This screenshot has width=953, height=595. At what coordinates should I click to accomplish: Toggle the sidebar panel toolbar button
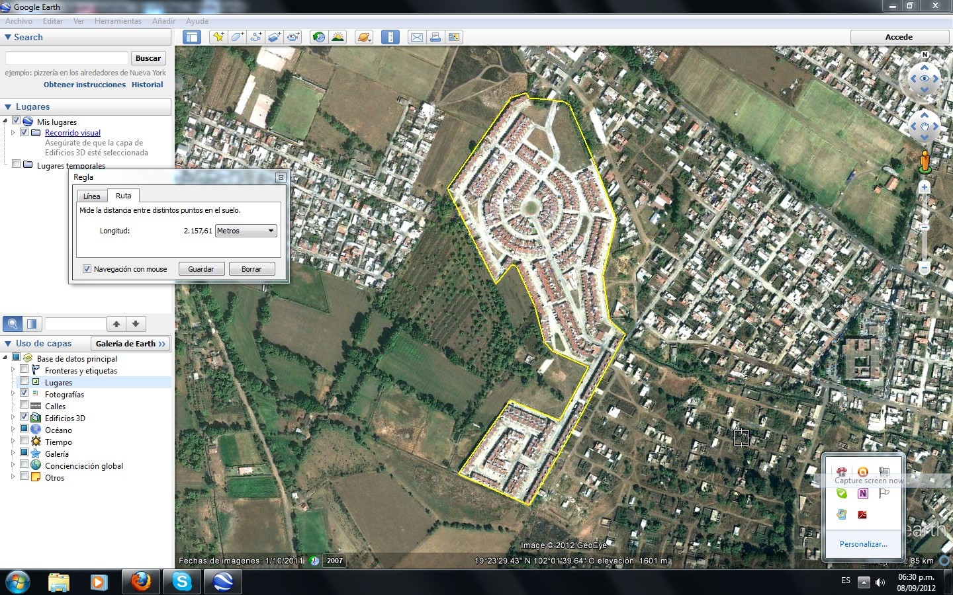click(192, 37)
